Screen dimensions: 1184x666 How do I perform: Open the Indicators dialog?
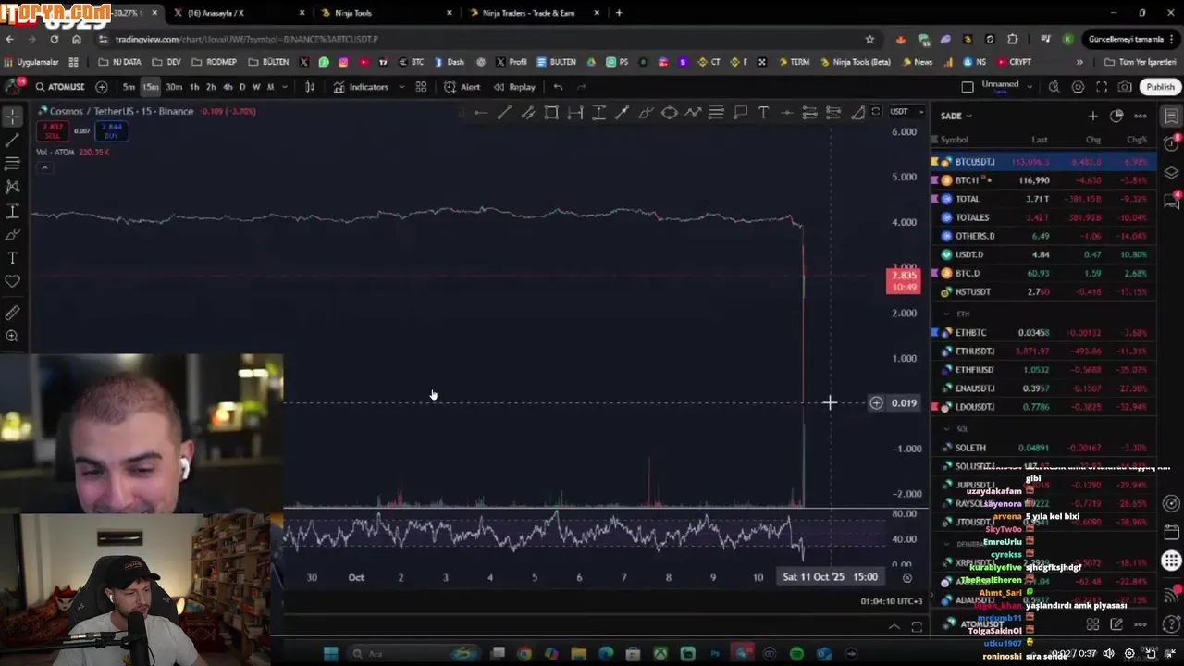(x=362, y=87)
